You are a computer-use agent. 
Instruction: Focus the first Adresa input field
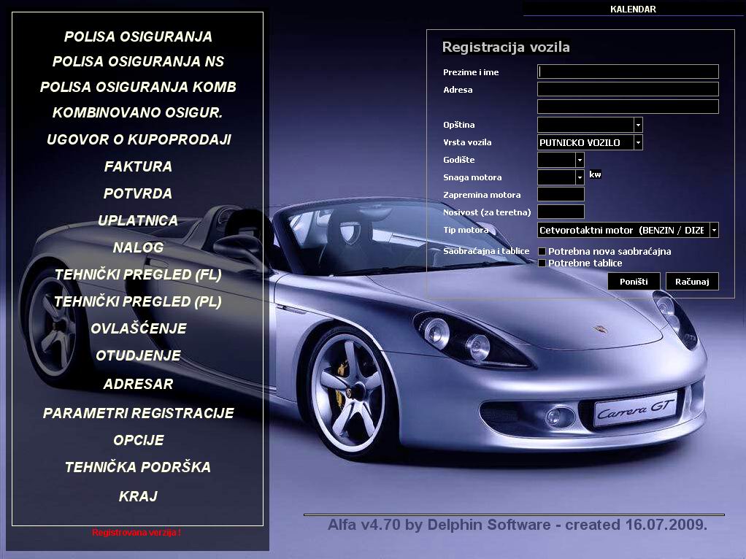628,90
